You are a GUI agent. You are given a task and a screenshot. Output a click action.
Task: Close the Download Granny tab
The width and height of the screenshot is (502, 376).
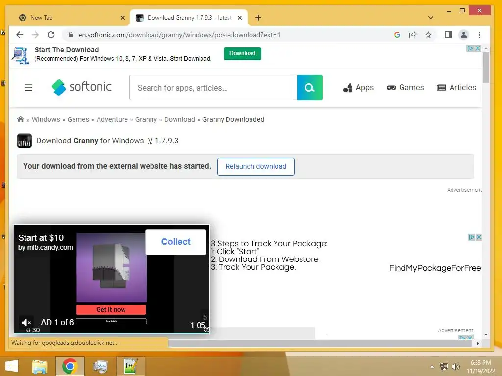click(239, 18)
